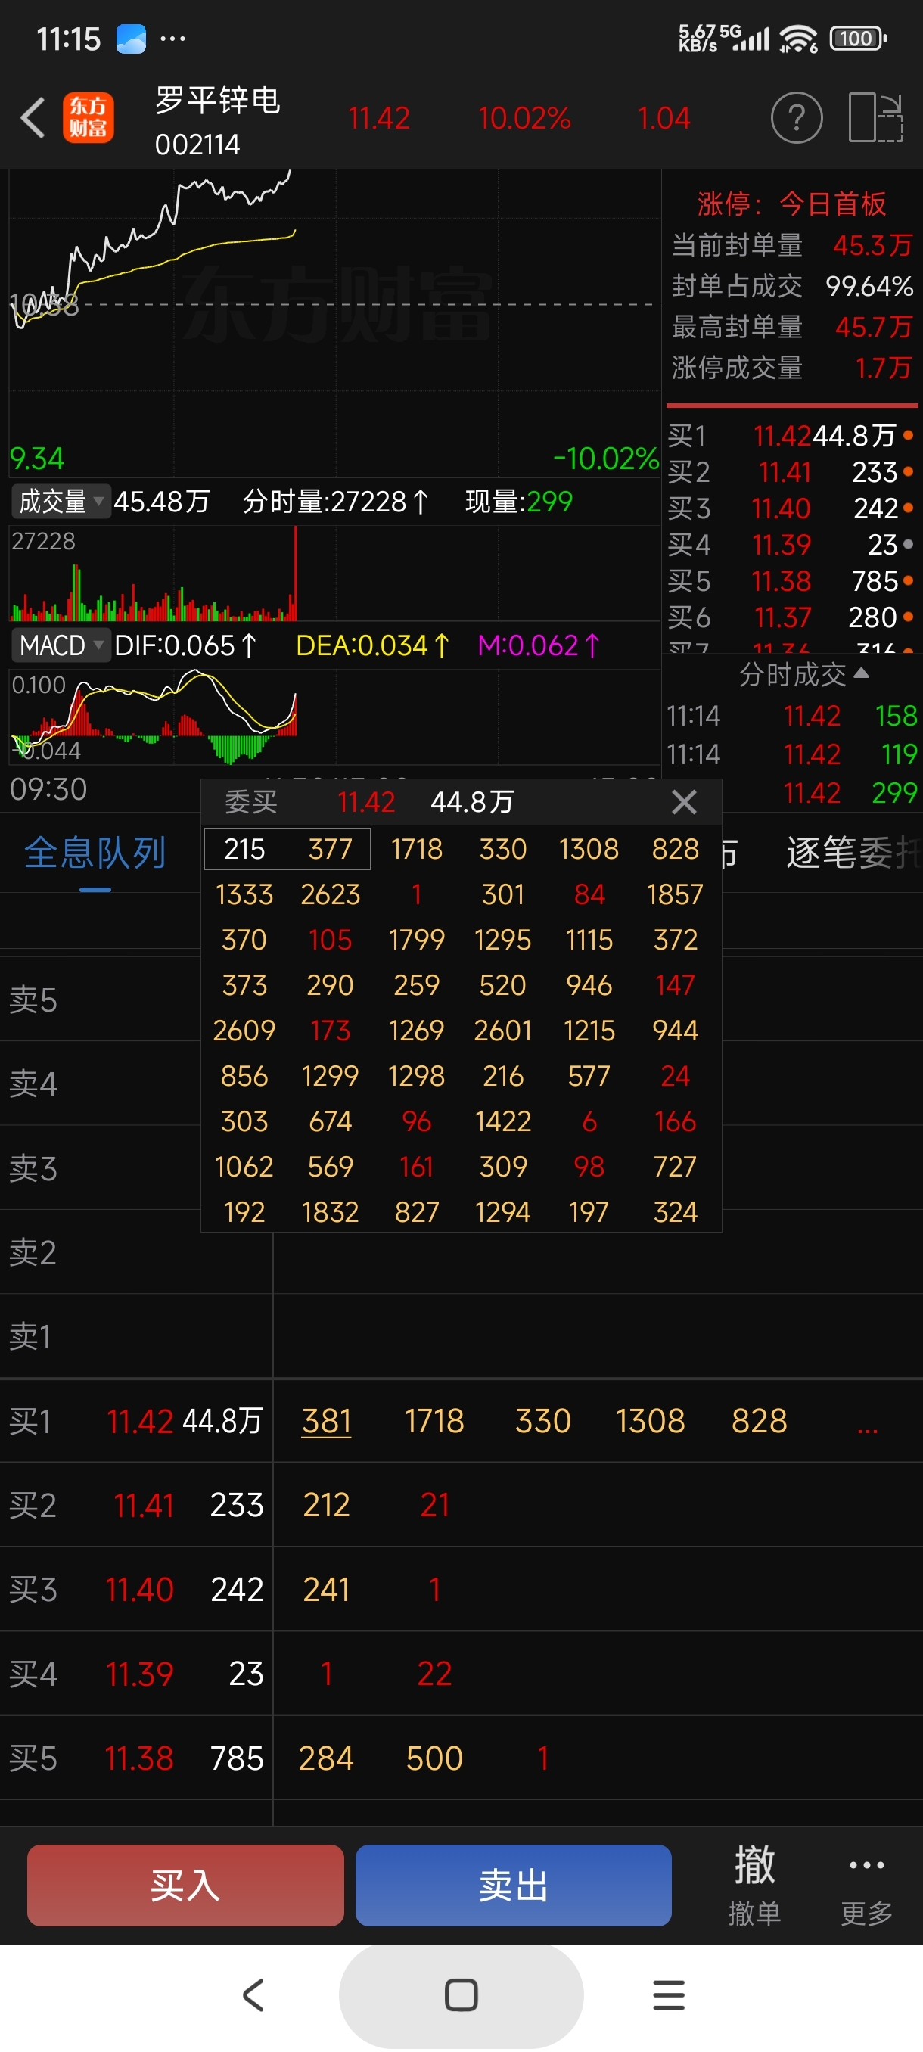Viewport: 923px width, 2052px height.
Task: Tap the Android back navigation button
Action: tap(253, 1994)
